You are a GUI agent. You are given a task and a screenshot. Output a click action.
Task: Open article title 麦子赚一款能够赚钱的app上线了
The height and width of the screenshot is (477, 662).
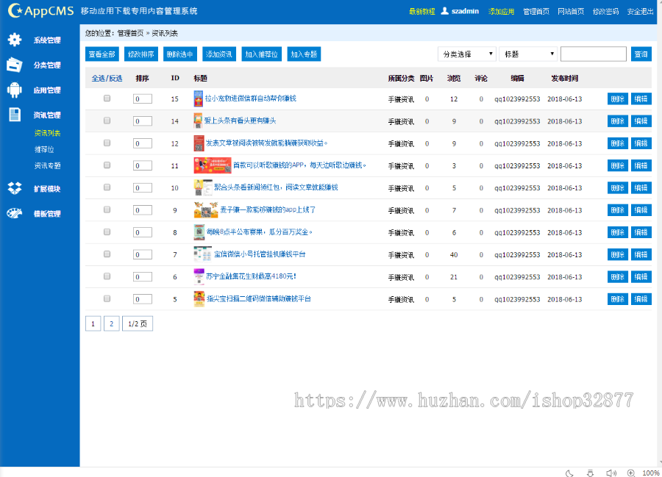pos(268,209)
